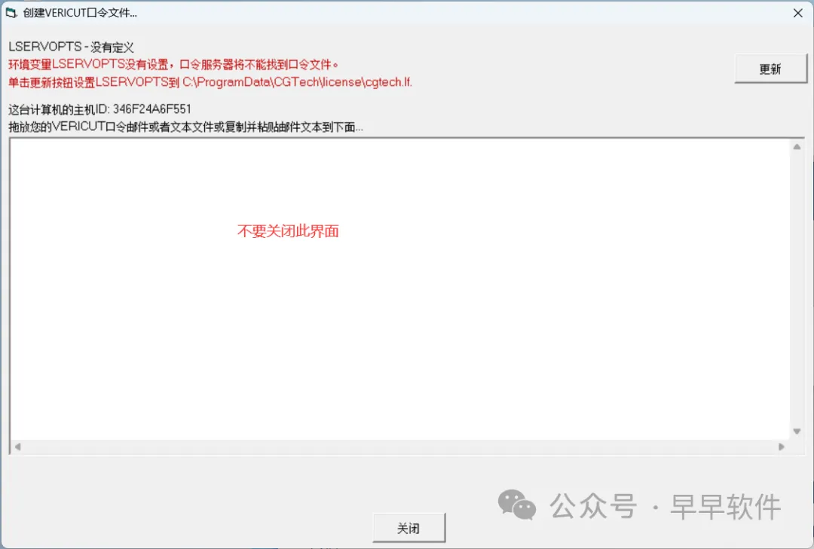Click the horizontal scrollbar right arrow
The width and height of the screenshot is (814, 549).
pyautogui.click(x=782, y=447)
